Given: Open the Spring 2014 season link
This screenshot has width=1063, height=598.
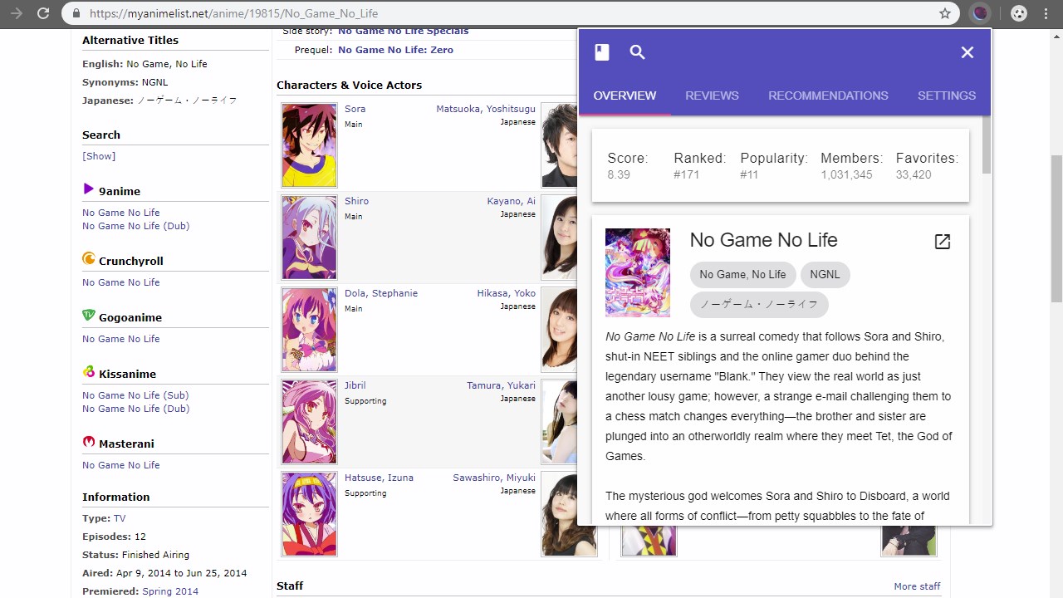Looking at the screenshot, I should (170, 591).
